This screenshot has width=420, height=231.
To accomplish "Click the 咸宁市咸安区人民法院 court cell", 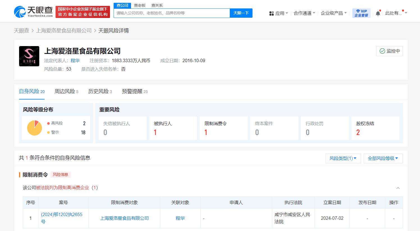I will click(x=293, y=218).
